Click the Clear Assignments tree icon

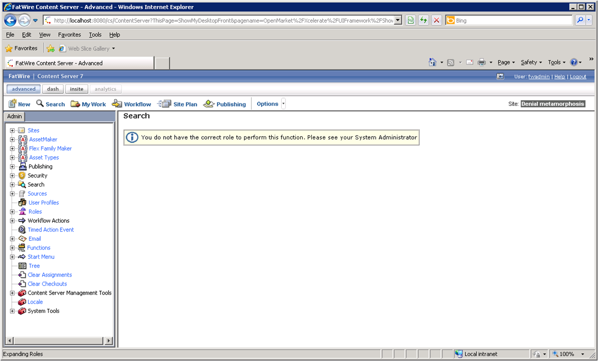[22, 274]
